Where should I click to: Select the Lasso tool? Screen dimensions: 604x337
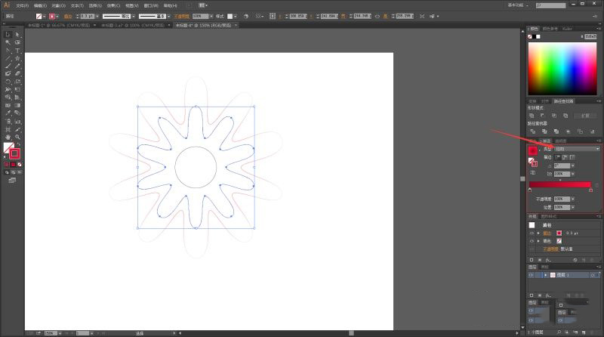(17, 42)
